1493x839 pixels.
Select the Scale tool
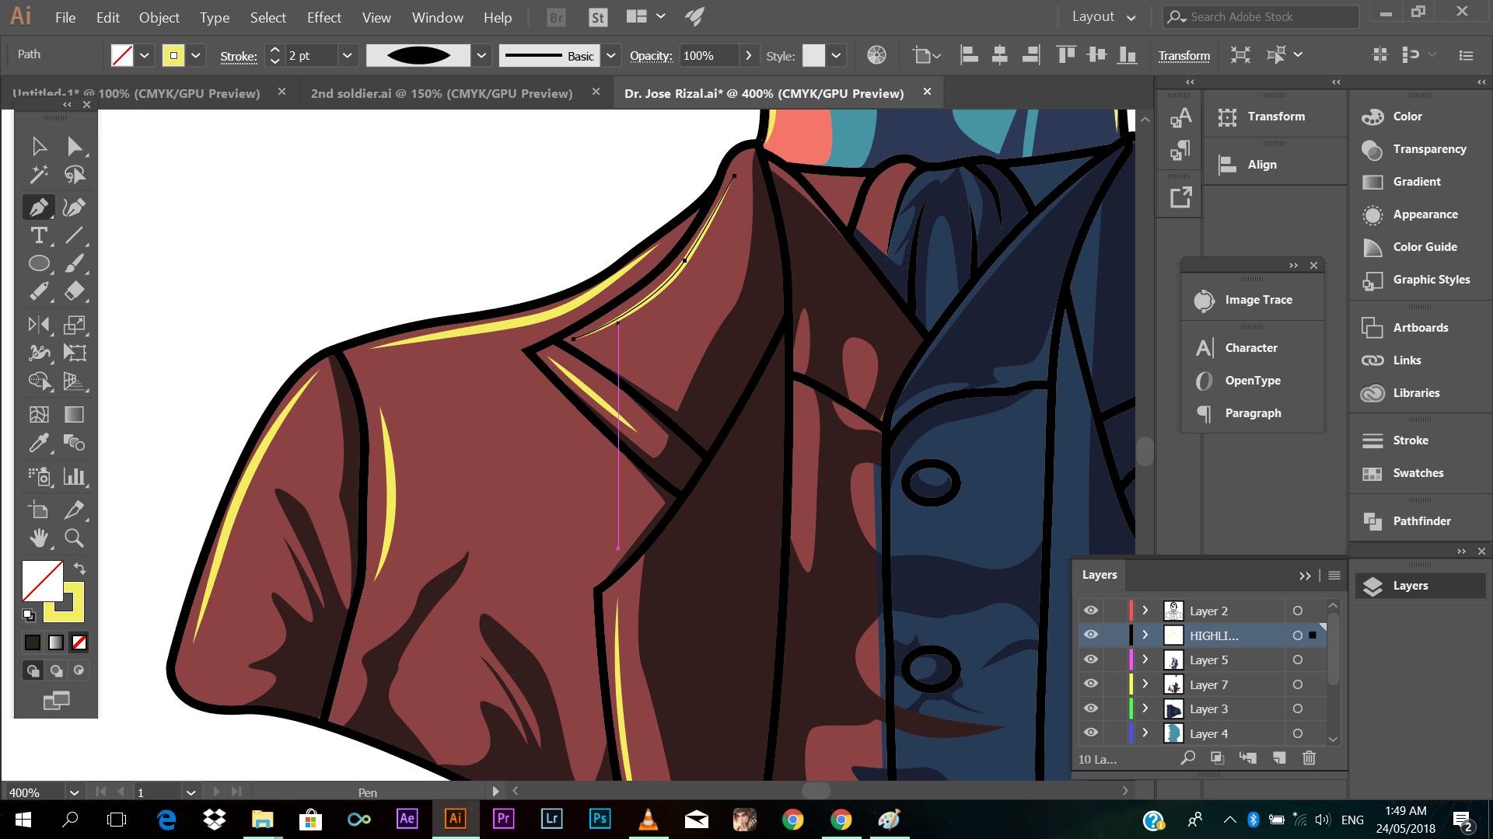tap(75, 325)
